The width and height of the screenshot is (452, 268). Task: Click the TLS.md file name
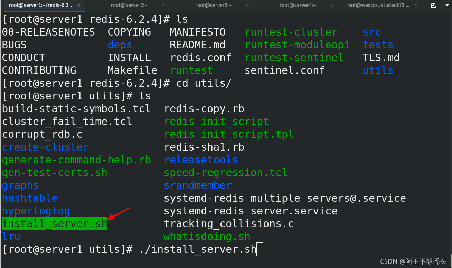[x=381, y=58]
